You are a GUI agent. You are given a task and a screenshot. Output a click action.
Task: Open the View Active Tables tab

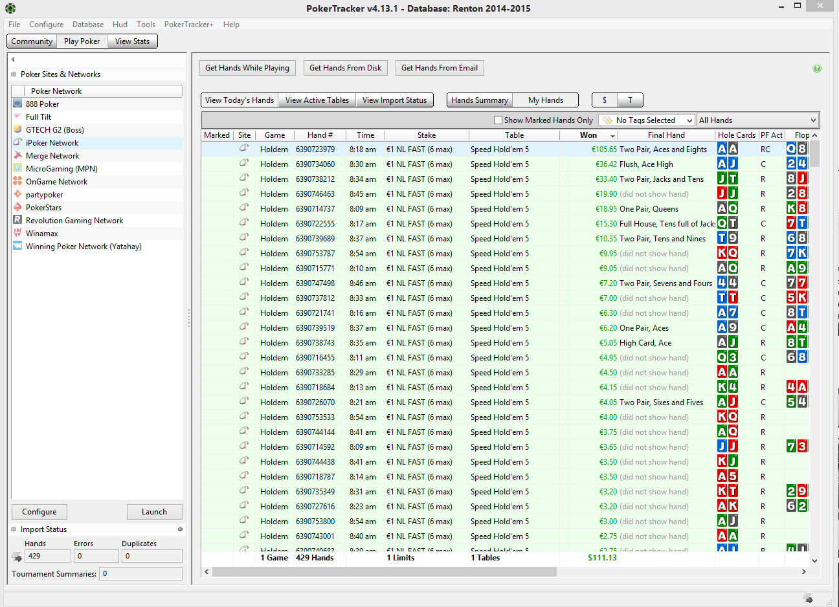click(317, 100)
